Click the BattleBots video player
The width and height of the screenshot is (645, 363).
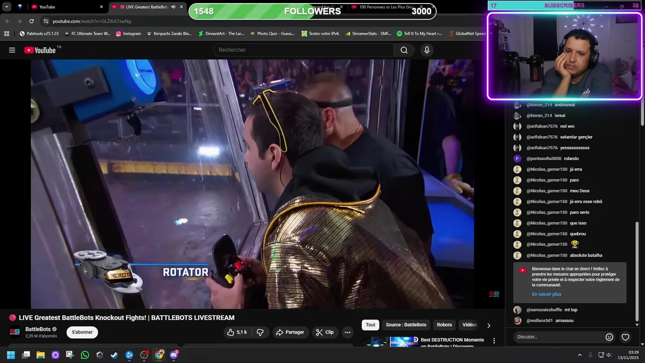(x=252, y=184)
